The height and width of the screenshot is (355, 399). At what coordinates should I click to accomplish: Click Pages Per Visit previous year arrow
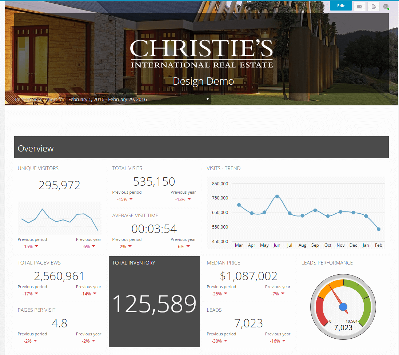93,340
